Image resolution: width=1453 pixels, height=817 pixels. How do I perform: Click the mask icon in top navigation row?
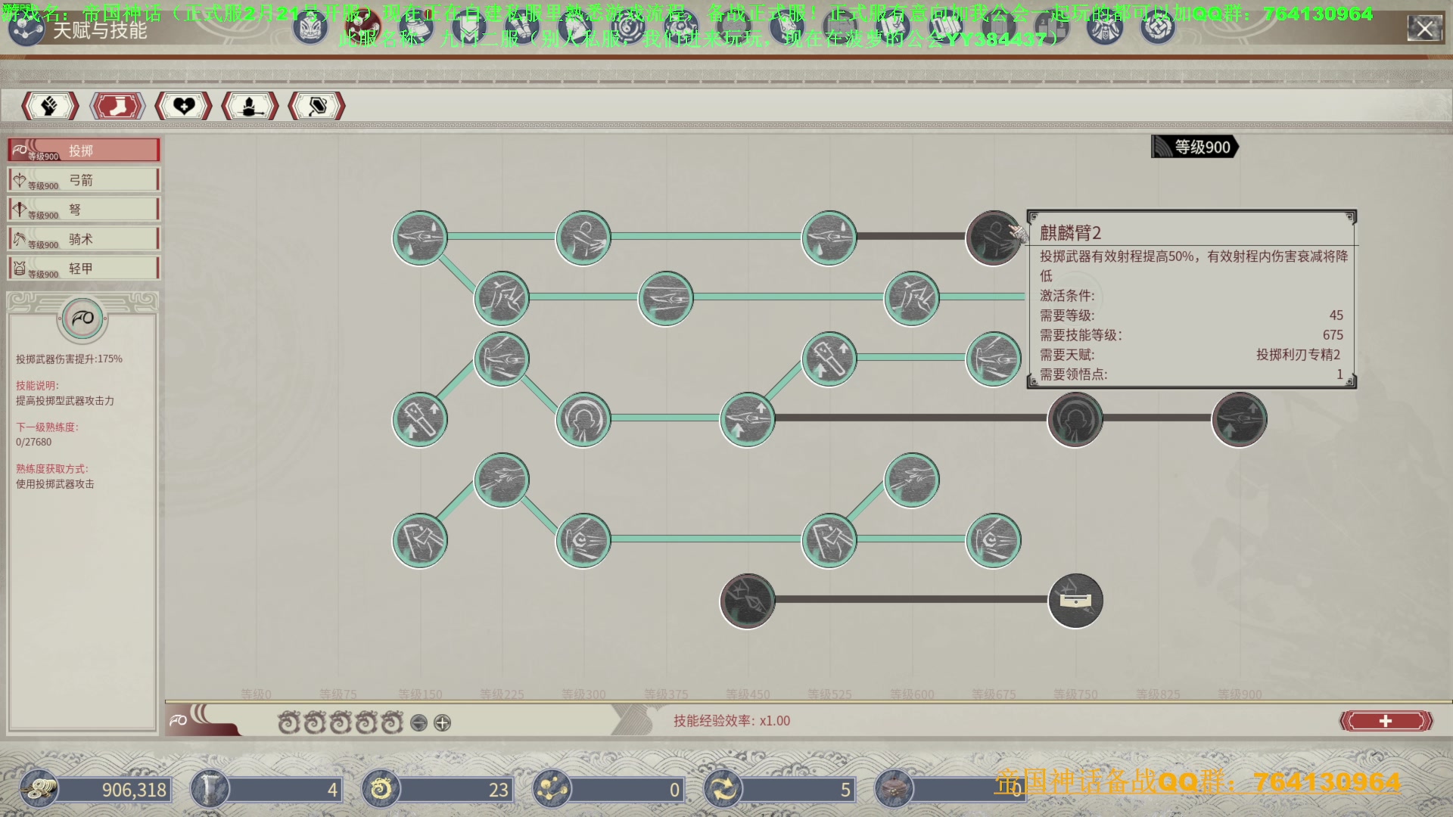click(x=310, y=28)
